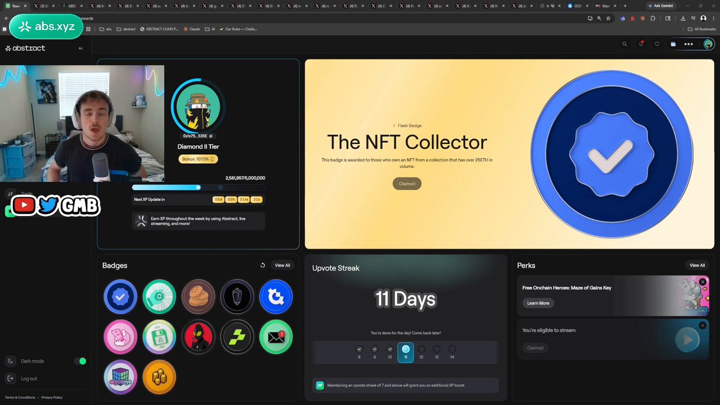This screenshot has width=720, height=405.
Task: Select the green disc badge
Action: tap(160, 296)
